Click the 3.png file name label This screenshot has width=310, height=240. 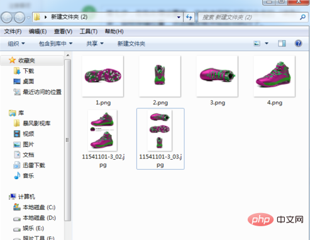click(x=218, y=103)
